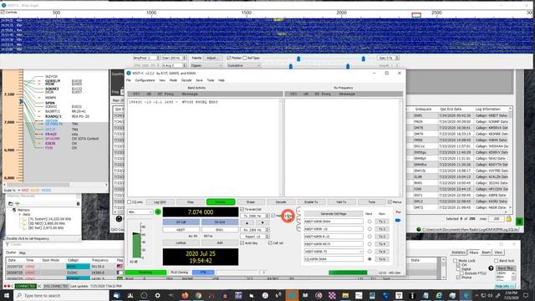The height and width of the screenshot is (301, 535).
Task: Increase the Rx frequency Hz spinner
Action: click(267, 228)
